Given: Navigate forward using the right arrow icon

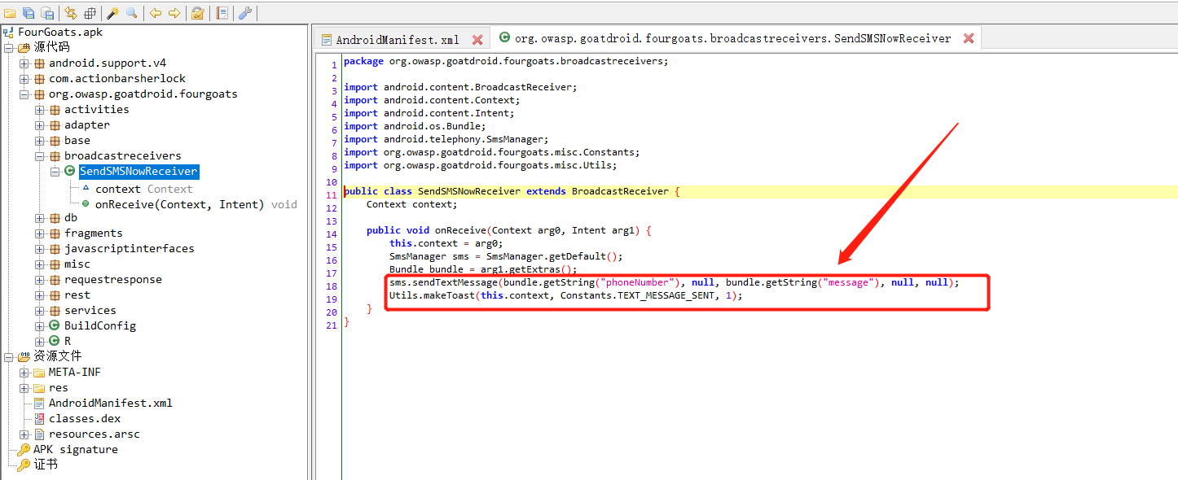Looking at the screenshot, I should pos(174,13).
